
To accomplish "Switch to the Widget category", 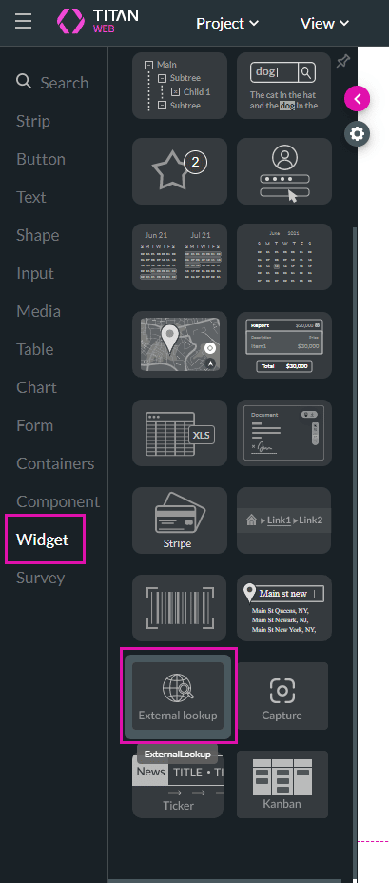I will (43, 540).
